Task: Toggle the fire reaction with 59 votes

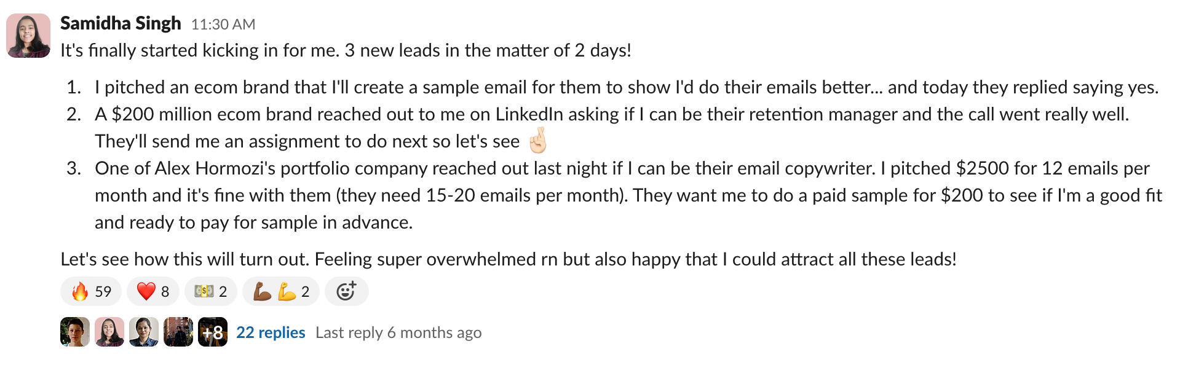Action: pos(92,291)
